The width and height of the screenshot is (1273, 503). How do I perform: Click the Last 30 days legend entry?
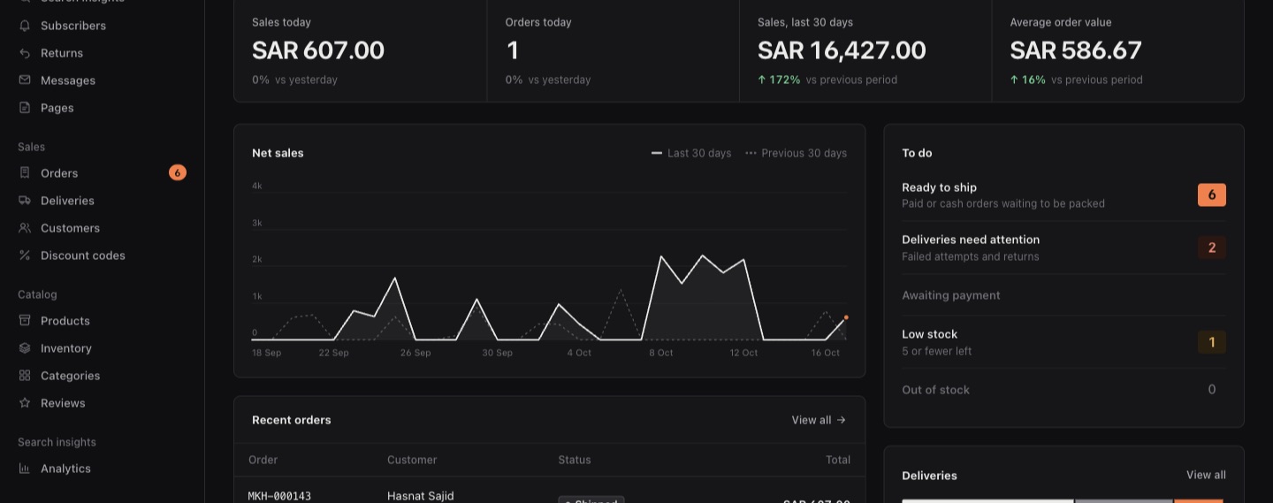click(x=691, y=153)
